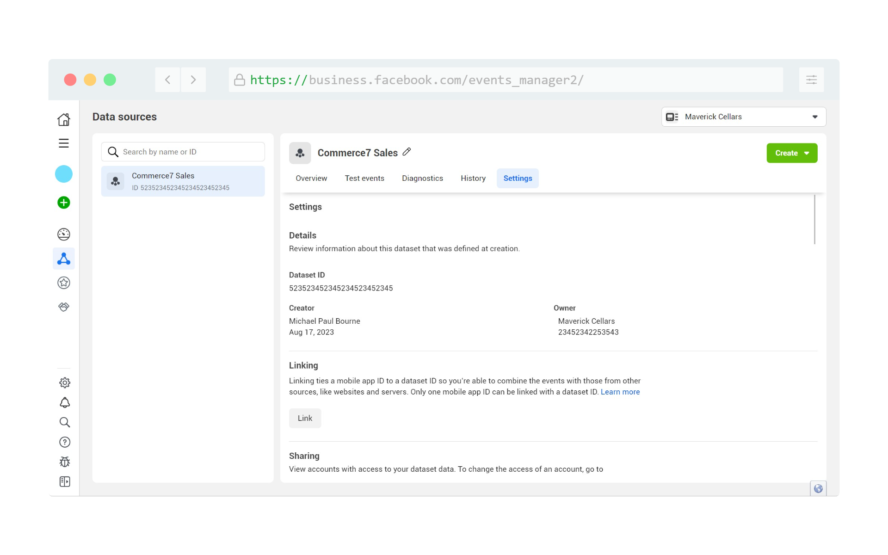
Task: Click the settings panel vertical scrollbar
Action: coord(814,220)
